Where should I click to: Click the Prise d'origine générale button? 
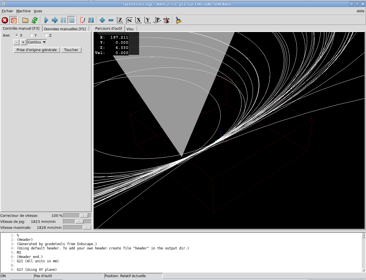[37, 50]
